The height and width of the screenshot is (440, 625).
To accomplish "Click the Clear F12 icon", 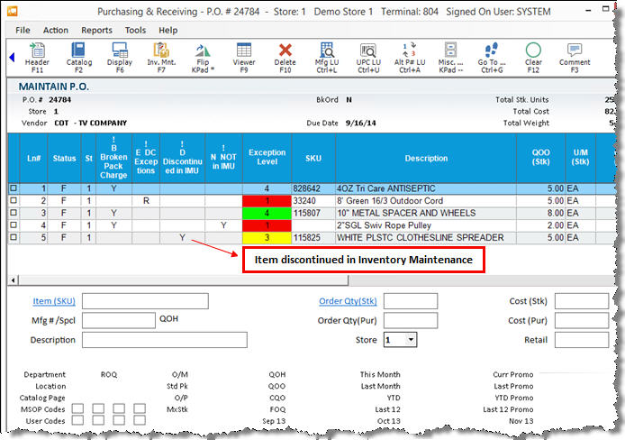I will click(533, 56).
